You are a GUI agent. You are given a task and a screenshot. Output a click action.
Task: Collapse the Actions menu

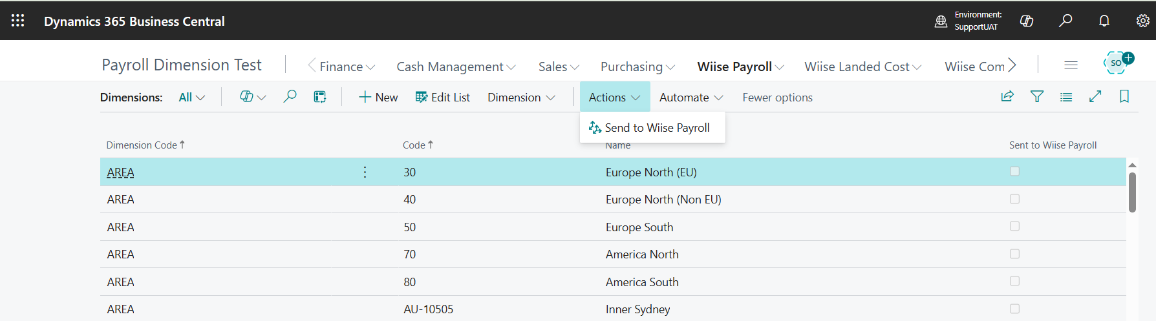[x=614, y=98]
